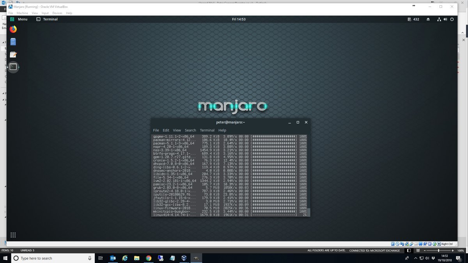This screenshot has height=263, width=468.
Task: Open the terminal View menu
Action: (177, 130)
